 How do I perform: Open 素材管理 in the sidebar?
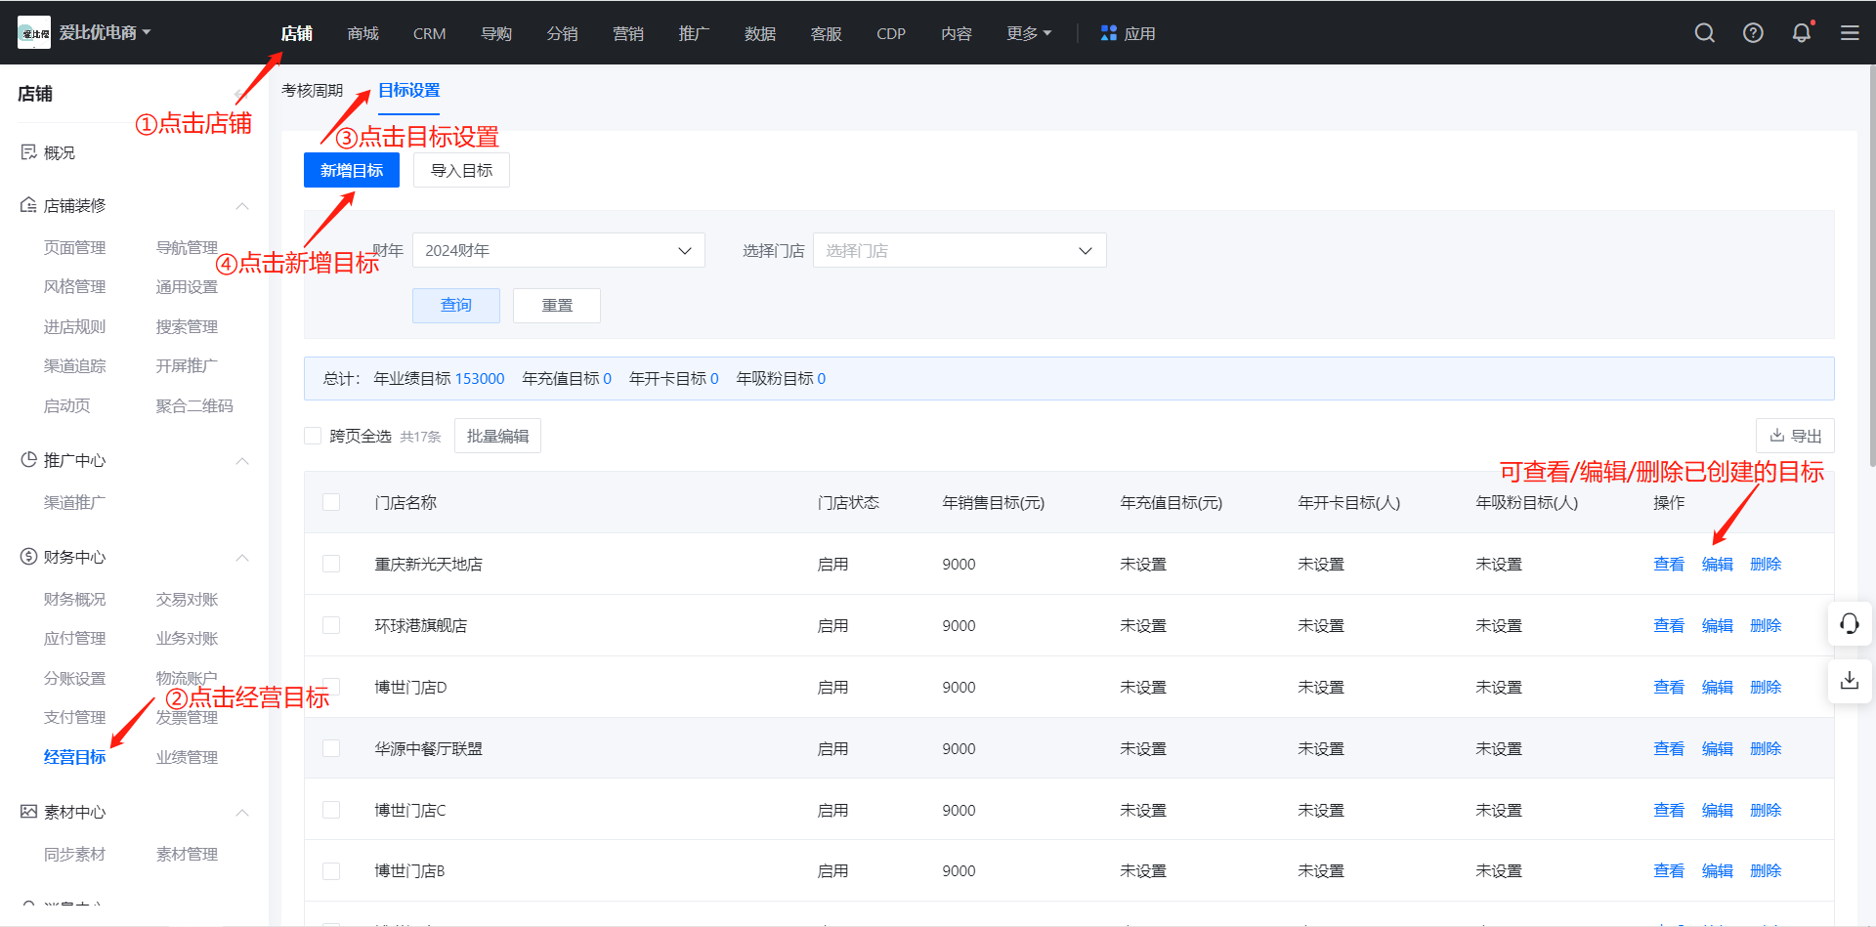click(x=187, y=854)
